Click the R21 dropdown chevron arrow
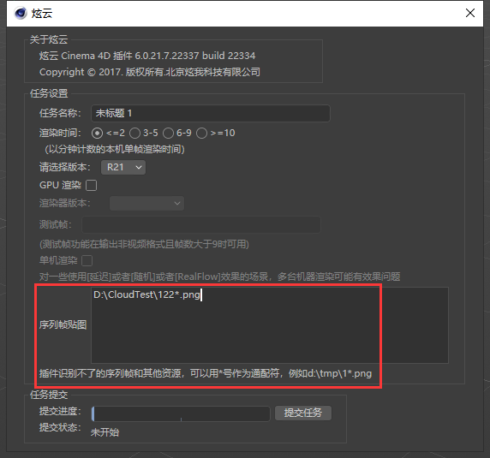This screenshot has width=490, height=458. pyautogui.click(x=139, y=168)
